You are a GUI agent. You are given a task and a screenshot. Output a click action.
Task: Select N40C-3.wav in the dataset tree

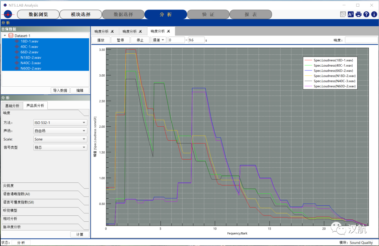[x=31, y=63]
